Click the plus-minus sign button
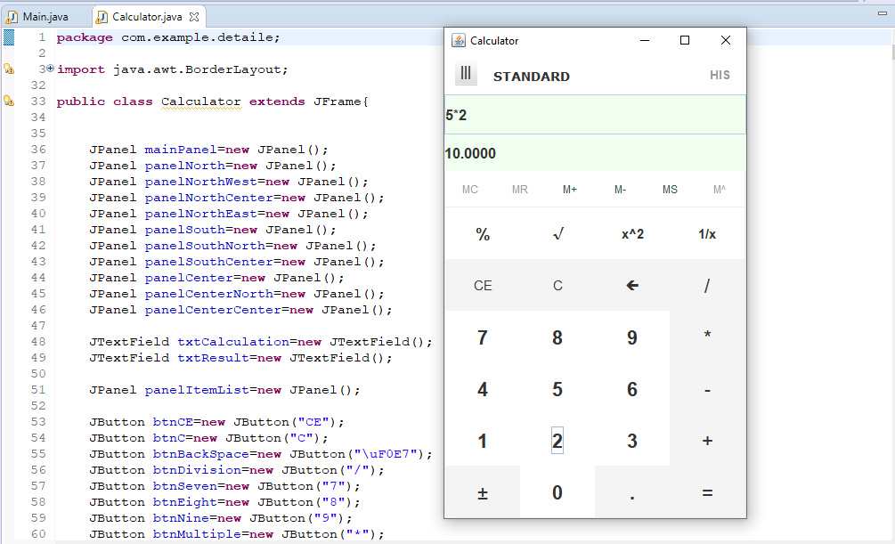The image size is (895, 544). 483,492
